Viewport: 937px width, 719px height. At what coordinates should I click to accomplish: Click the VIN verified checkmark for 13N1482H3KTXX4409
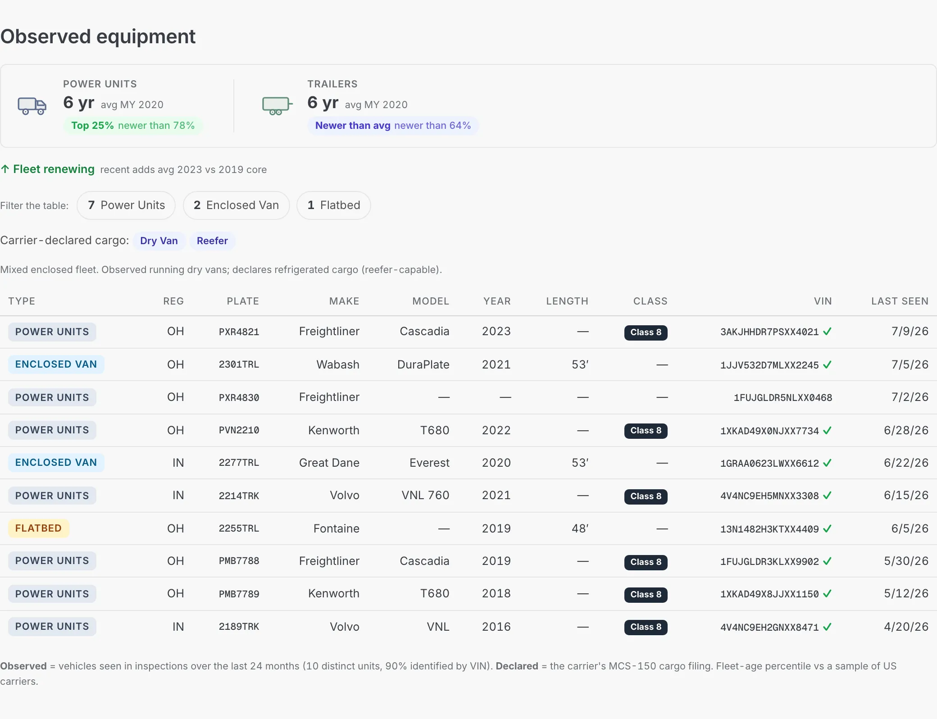828,529
